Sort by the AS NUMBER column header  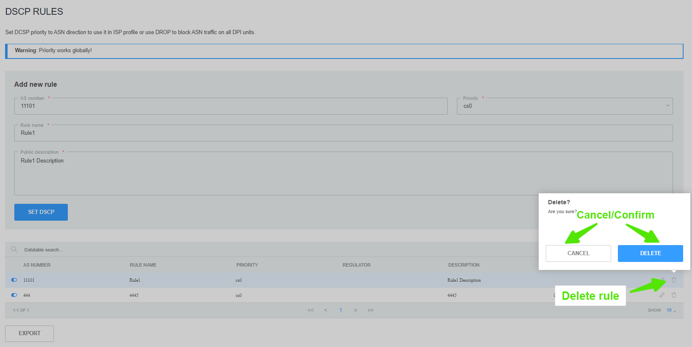click(x=37, y=265)
